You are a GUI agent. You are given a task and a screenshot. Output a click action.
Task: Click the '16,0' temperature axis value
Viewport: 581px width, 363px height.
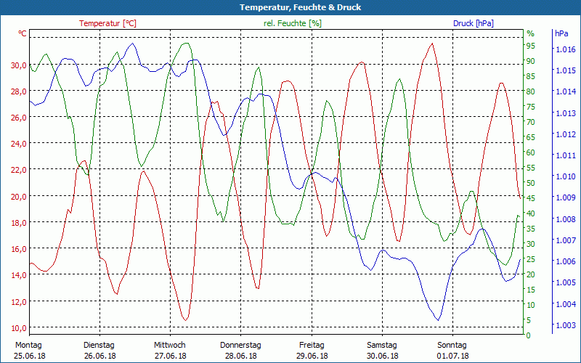19,249
